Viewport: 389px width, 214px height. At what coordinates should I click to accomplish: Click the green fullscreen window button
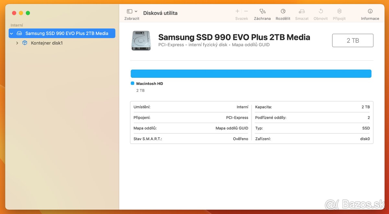(28, 13)
